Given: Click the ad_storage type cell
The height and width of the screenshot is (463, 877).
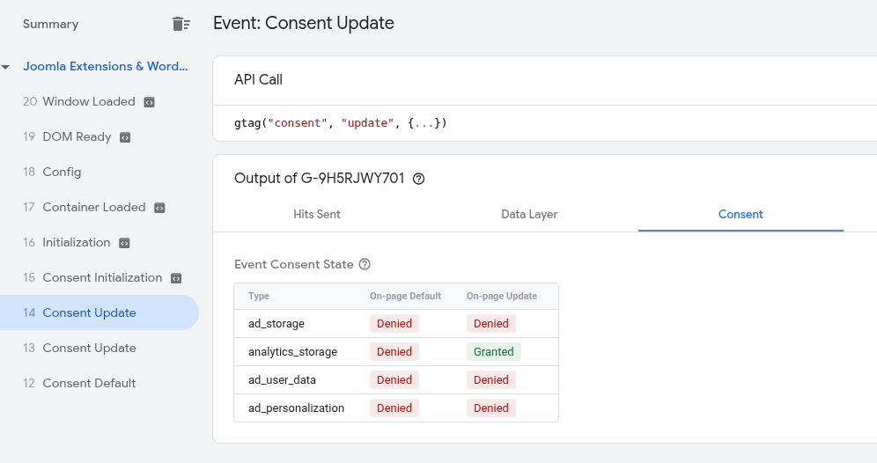Looking at the screenshot, I should click(276, 324).
